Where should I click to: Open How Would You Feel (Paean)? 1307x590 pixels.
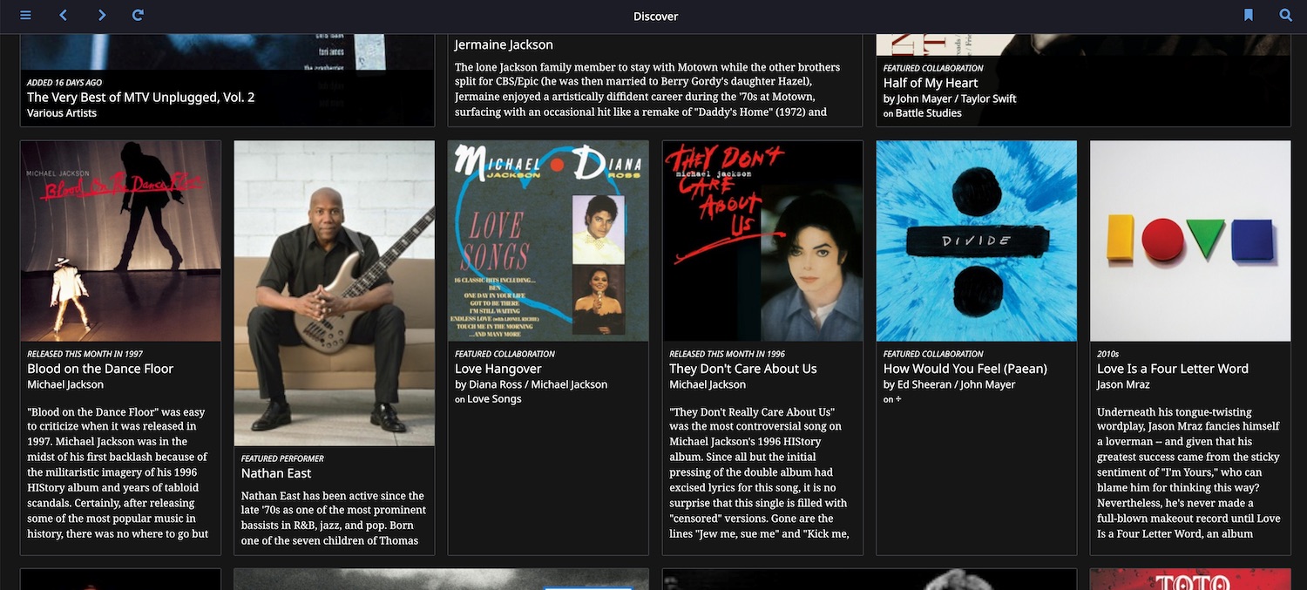(965, 369)
